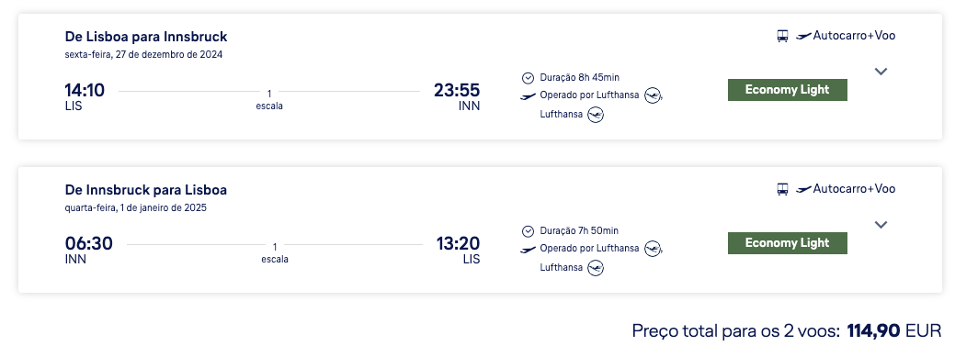Click the bus icon on the Innsbruck–Lisboa flight
The image size is (955, 346).
[x=782, y=189]
